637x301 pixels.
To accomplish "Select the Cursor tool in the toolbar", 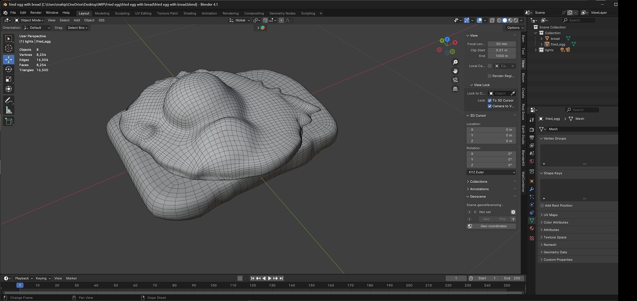I will tap(8, 48).
